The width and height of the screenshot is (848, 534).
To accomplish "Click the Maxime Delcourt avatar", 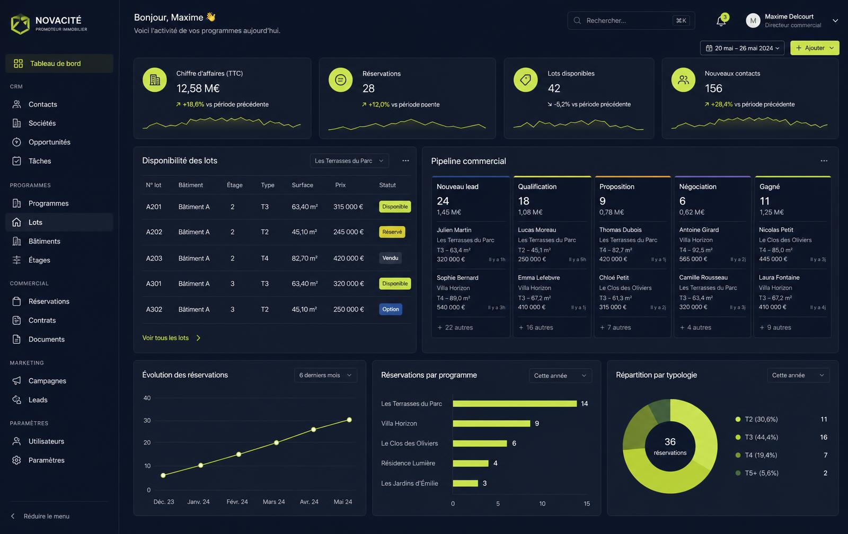I will tap(753, 21).
